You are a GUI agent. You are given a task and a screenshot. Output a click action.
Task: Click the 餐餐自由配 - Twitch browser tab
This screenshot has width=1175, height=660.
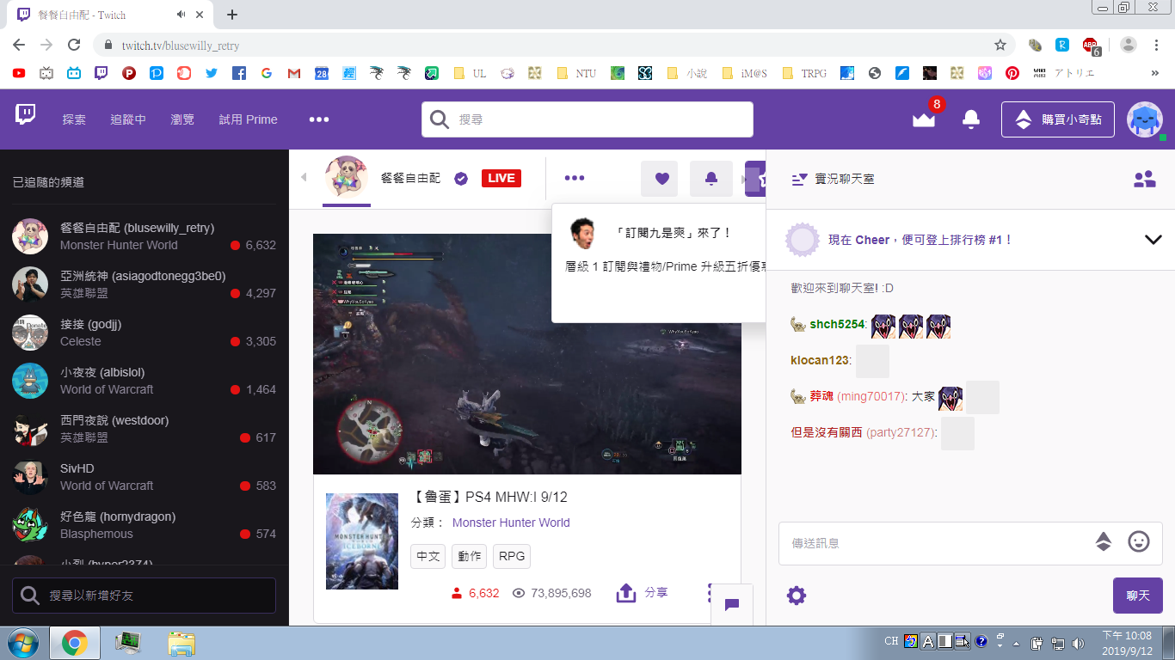(x=108, y=15)
